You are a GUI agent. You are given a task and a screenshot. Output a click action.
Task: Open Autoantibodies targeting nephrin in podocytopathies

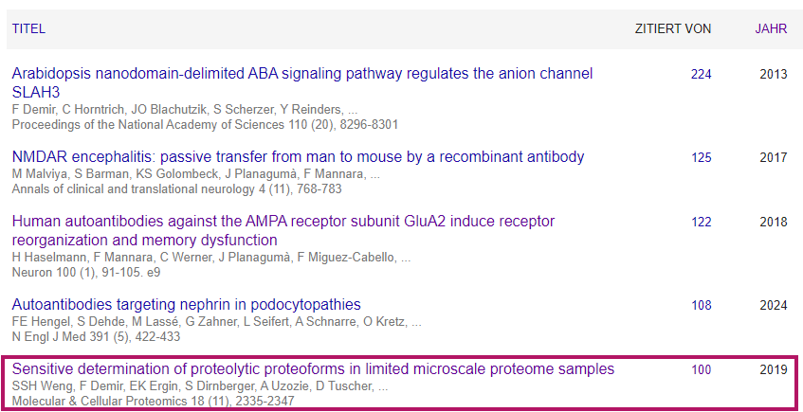187,305
